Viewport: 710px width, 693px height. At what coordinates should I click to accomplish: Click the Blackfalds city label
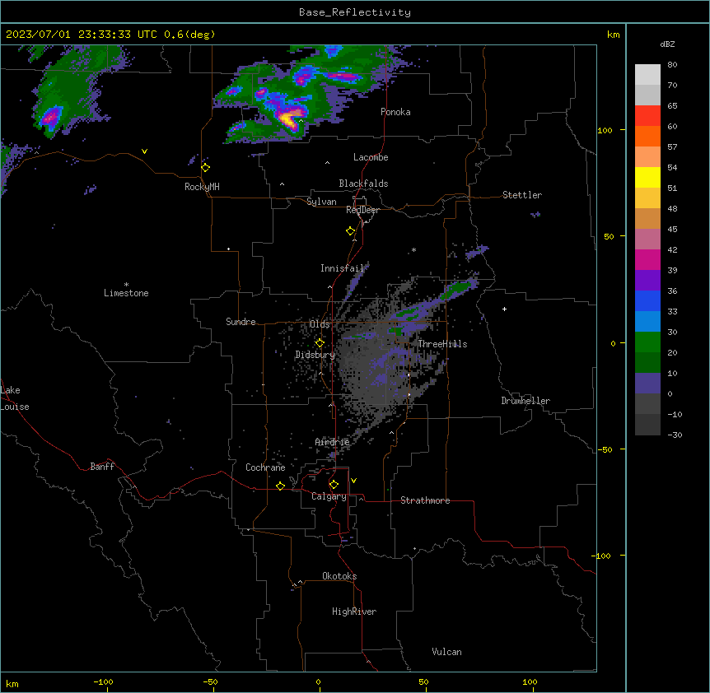(363, 184)
